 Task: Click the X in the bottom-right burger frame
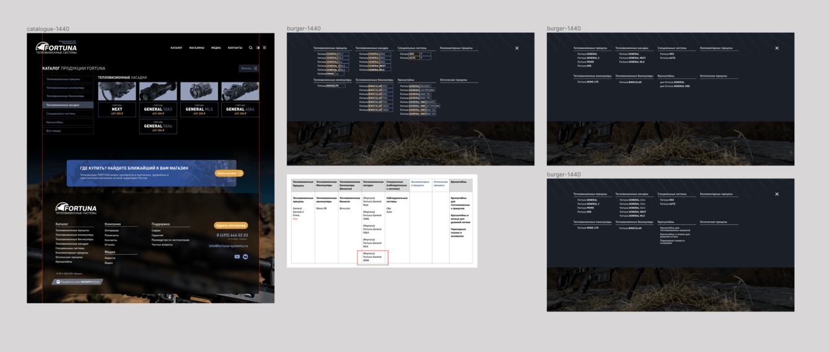click(777, 194)
